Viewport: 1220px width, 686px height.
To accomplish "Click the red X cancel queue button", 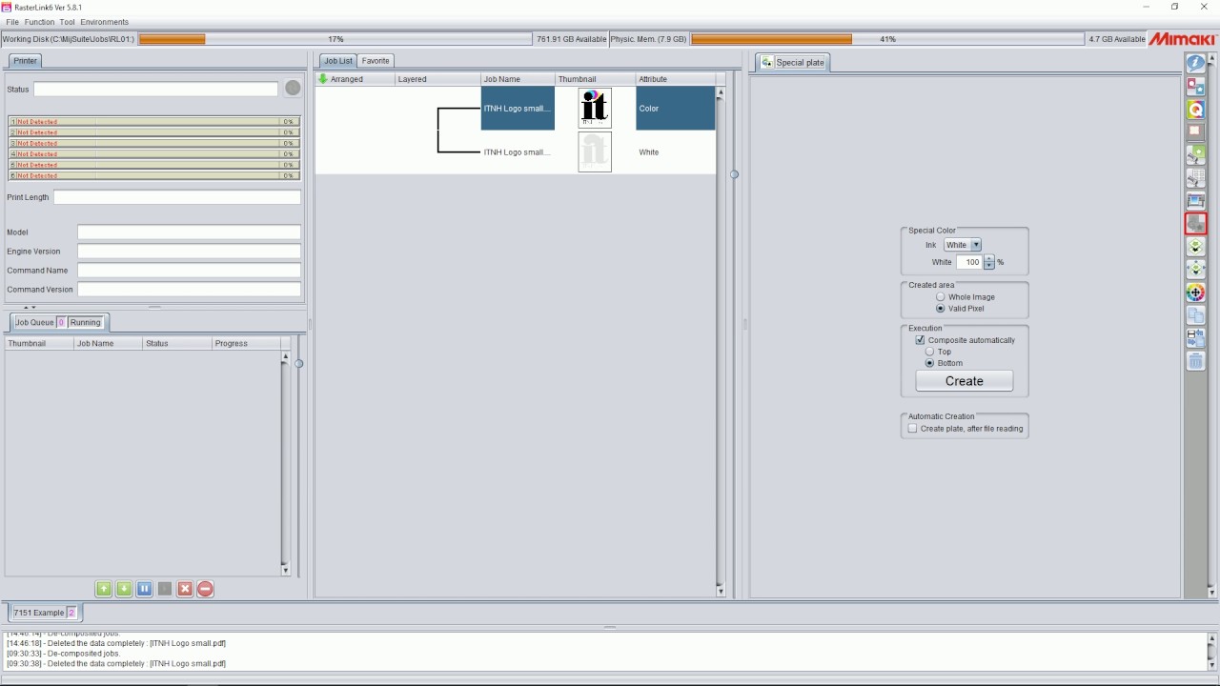I will (x=185, y=589).
